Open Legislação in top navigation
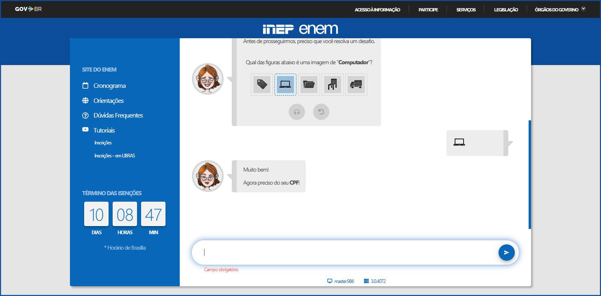This screenshot has width=601, height=296. pos(506,9)
